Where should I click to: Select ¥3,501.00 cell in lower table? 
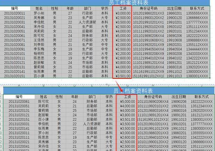(x=128, y=119)
